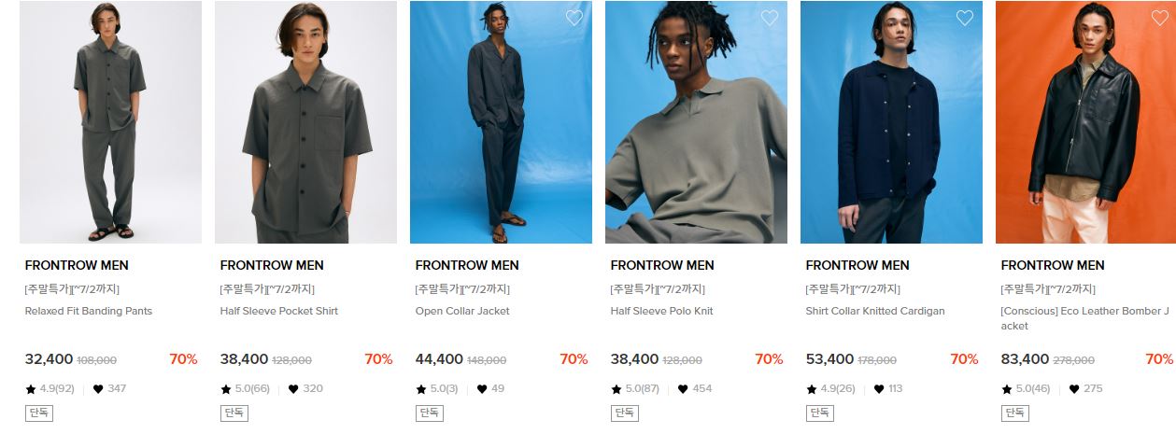Viewport: 1176px width, 448px height.
Task: Open the Relaxed Fit Banding Pants product link
Action: [x=89, y=311]
